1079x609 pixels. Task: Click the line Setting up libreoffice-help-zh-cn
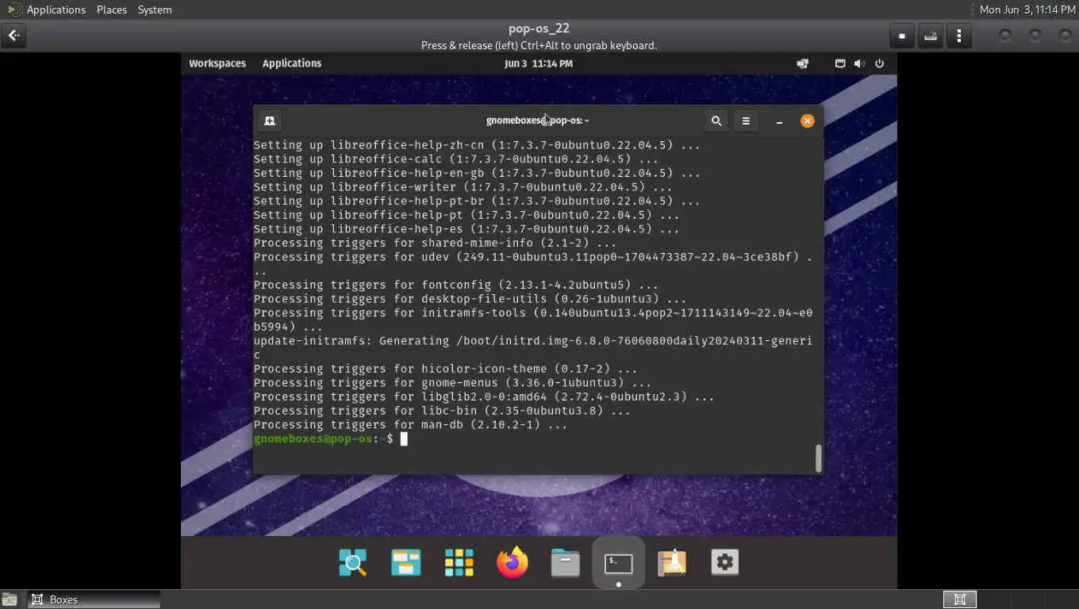pyautogui.click(x=477, y=145)
